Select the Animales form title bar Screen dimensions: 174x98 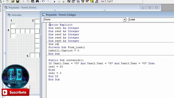click(23, 15)
